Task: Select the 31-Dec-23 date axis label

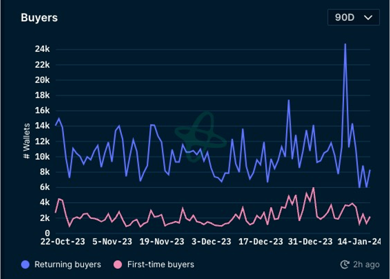Action: point(310,241)
